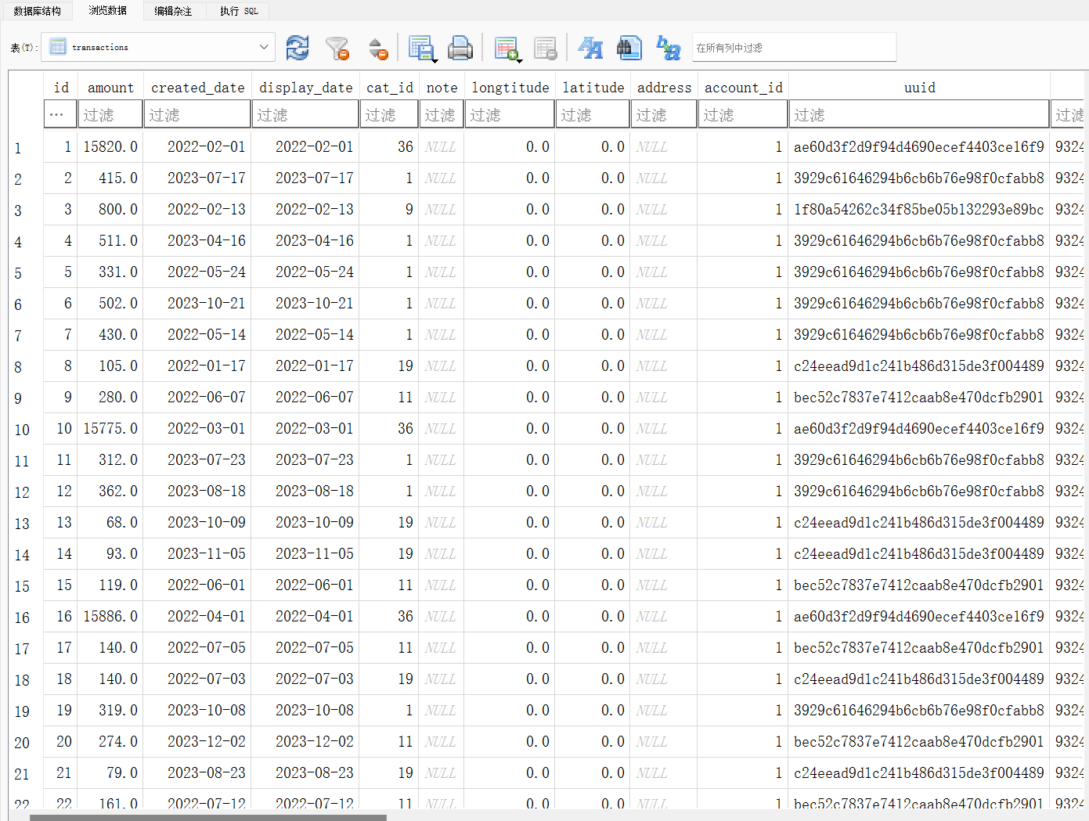Select row header number 20

(26, 742)
